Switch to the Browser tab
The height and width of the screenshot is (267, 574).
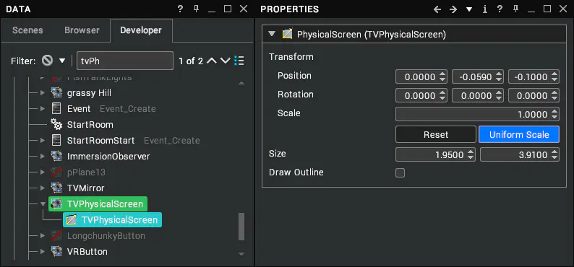82,30
